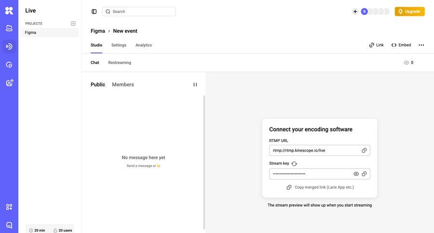Open the Restreaming sub-tab

(120, 63)
